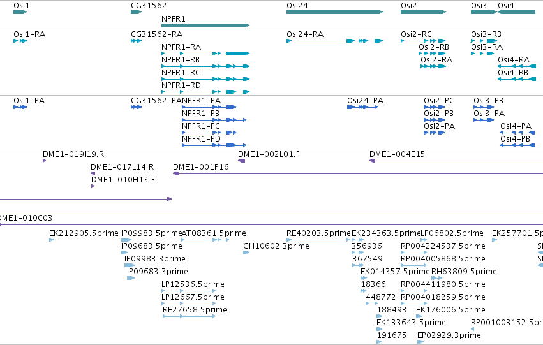
Task: Select the DME1-004E15 clone label
Action: 397,154
